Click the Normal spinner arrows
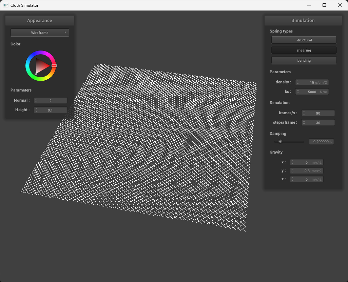This screenshot has width=348, height=282. (36, 101)
